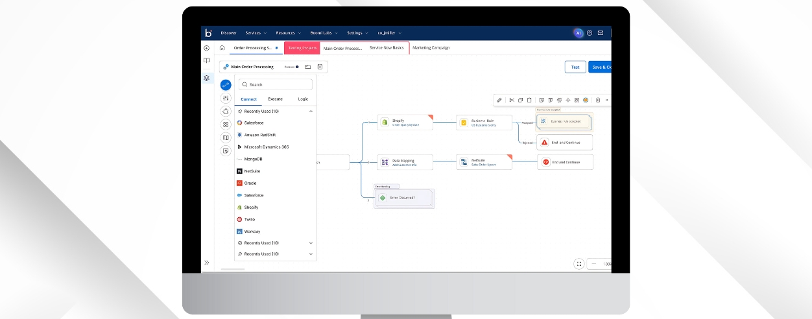Click the folder icon beside Process label

308,67
